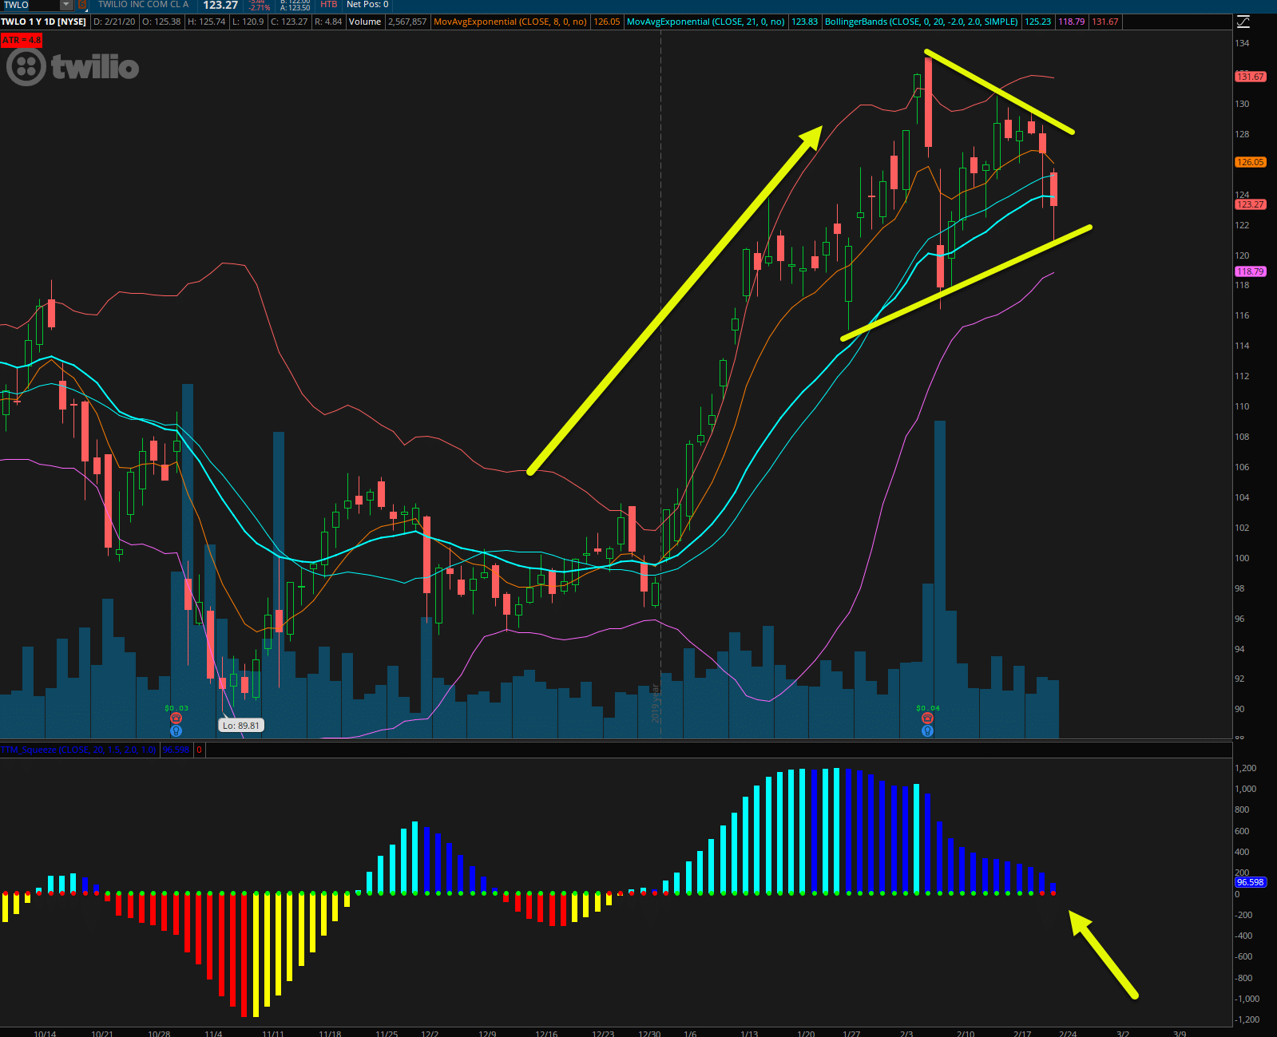Click the red earnings phone icon near 10/28
The height and width of the screenshot is (1037, 1277).
pyautogui.click(x=176, y=718)
